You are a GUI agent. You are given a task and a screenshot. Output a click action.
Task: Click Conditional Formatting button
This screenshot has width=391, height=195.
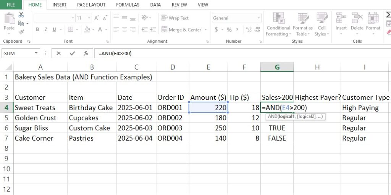278,24
